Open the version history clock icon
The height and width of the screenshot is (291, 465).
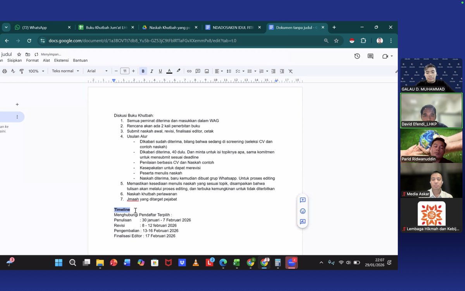click(x=357, y=56)
